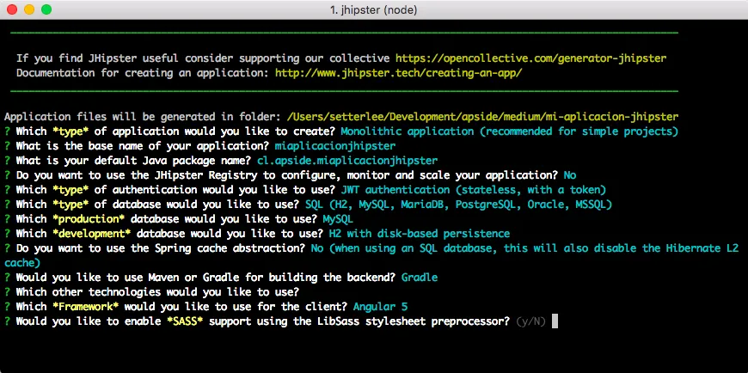This screenshot has height=373, width=748.
Task: Open the jhipster.tech creating-an-app documentation link
Action: pos(399,73)
